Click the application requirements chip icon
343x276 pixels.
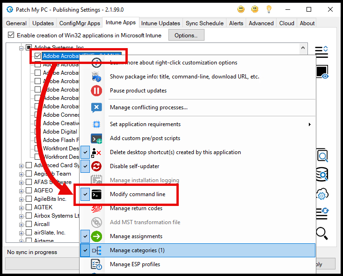click(x=96, y=124)
